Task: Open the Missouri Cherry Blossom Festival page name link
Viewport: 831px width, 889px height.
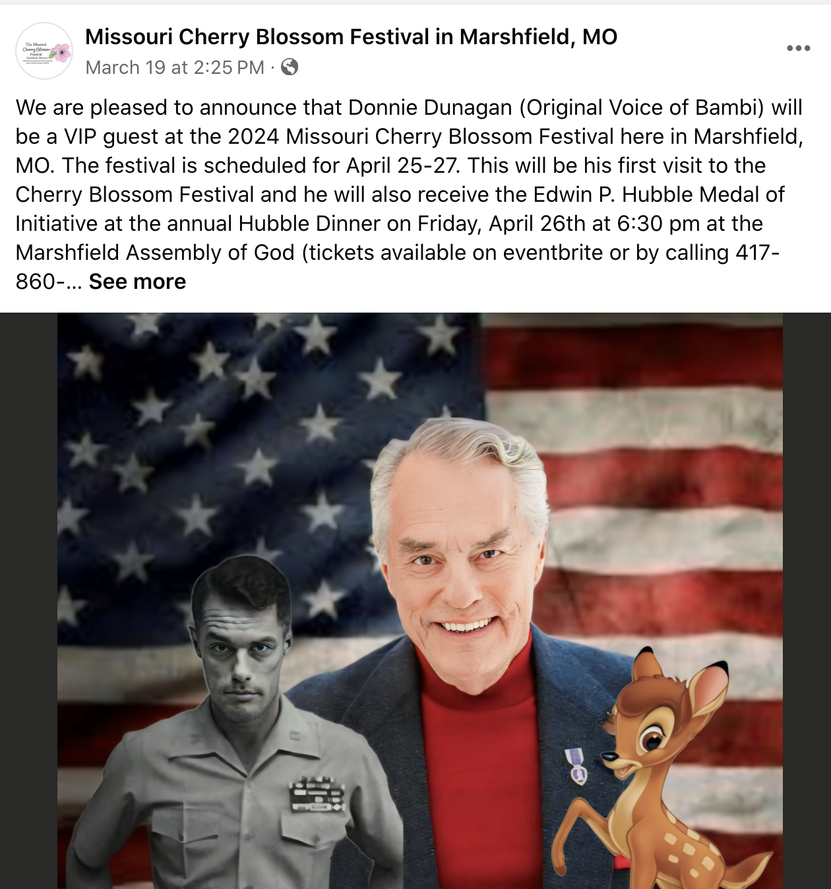Action: [351, 37]
